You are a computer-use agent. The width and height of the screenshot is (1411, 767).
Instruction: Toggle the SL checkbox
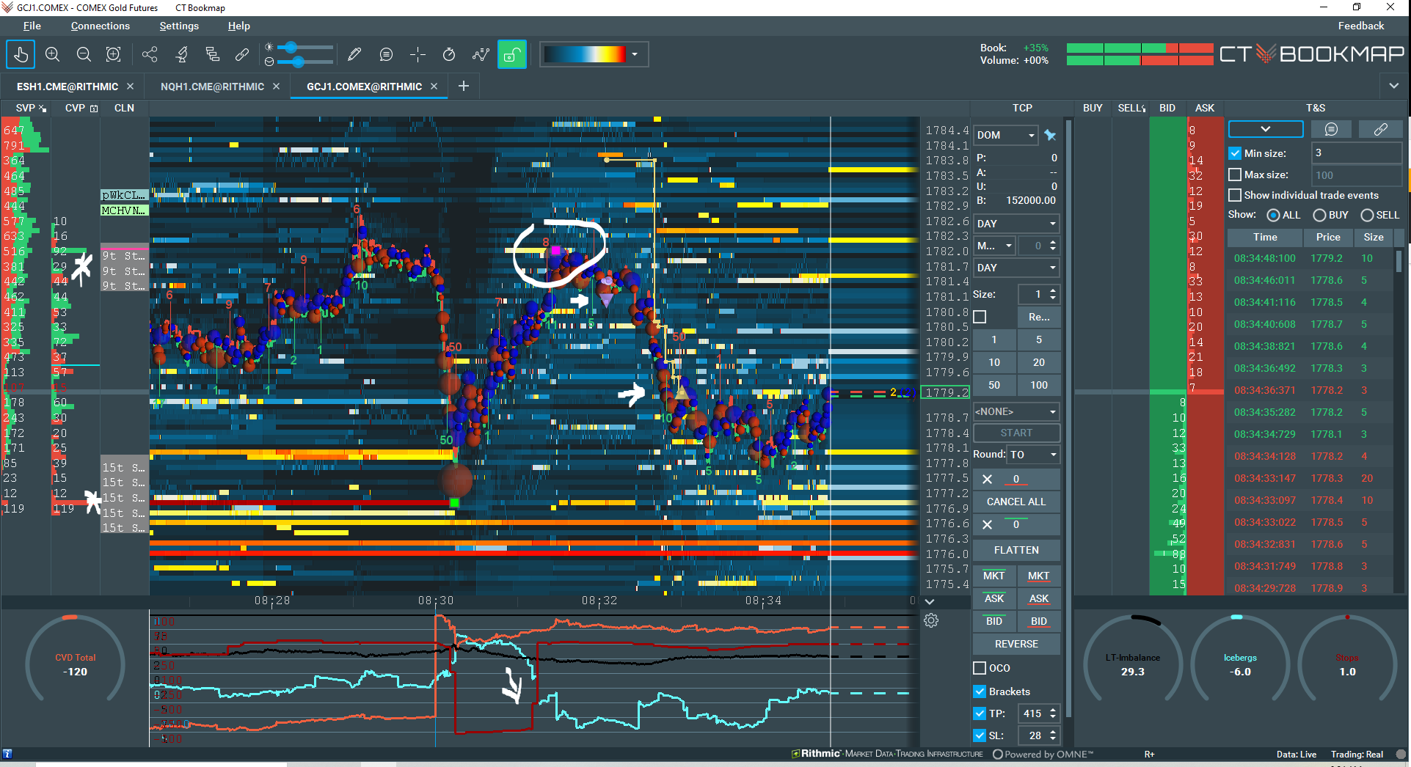coord(980,735)
